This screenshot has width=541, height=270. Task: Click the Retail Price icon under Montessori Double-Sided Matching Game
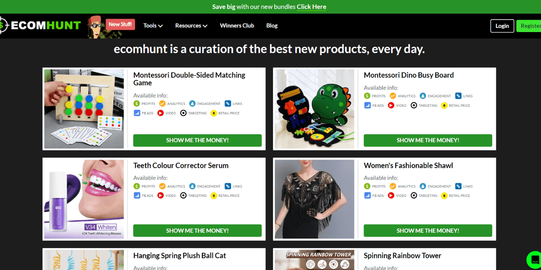[214, 113]
